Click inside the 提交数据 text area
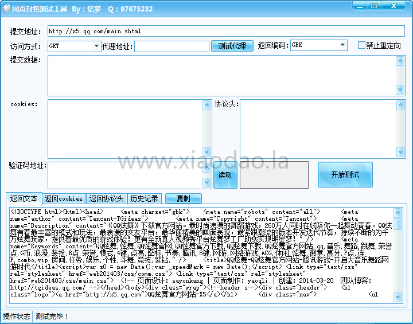This screenshot has height=324, width=413. tap(221, 76)
